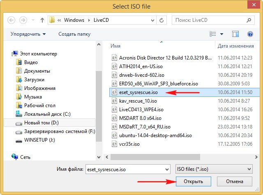The height and width of the screenshot is (195, 263).
Task: Open the Упорядочить dropdown menu
Action: [28, 34]
